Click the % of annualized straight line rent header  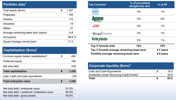tap(139, 5)
